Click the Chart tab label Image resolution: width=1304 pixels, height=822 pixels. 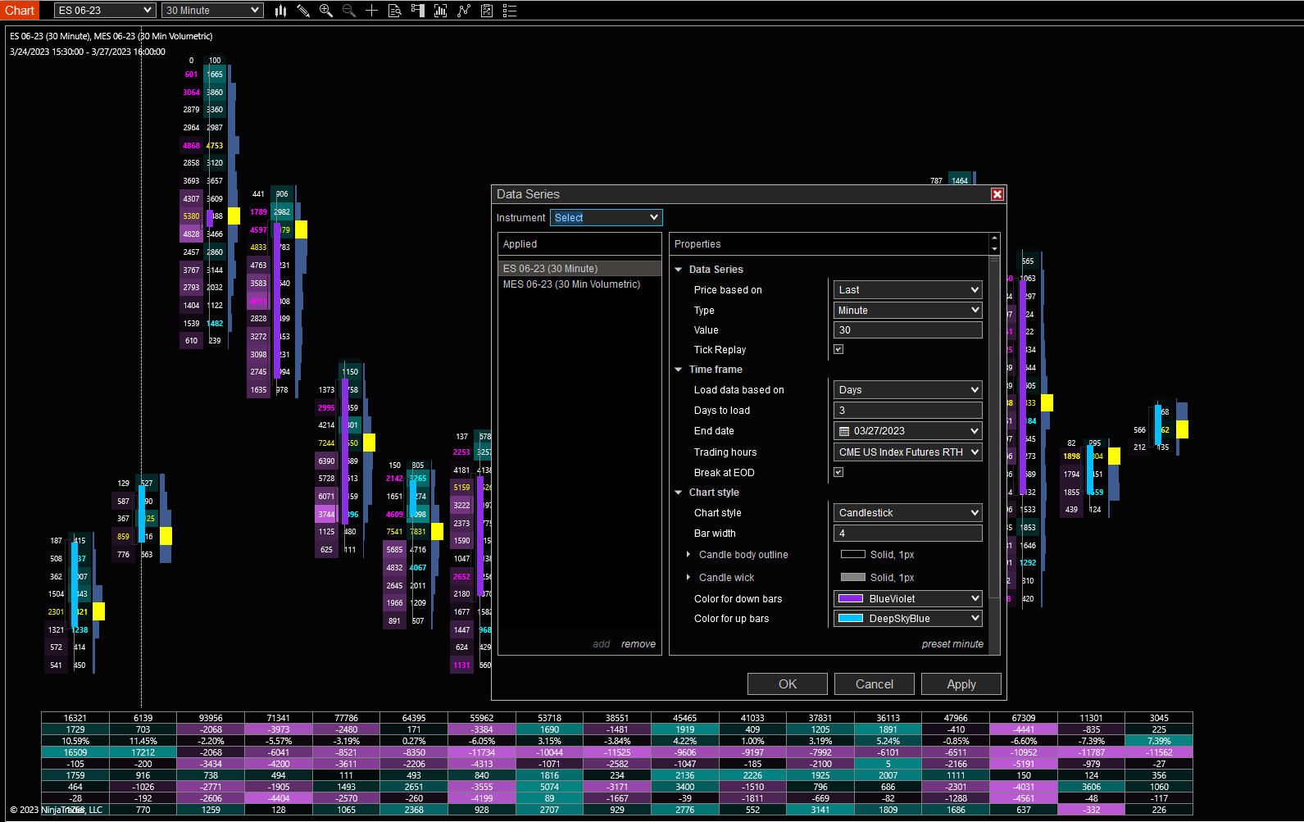(20, 11)
